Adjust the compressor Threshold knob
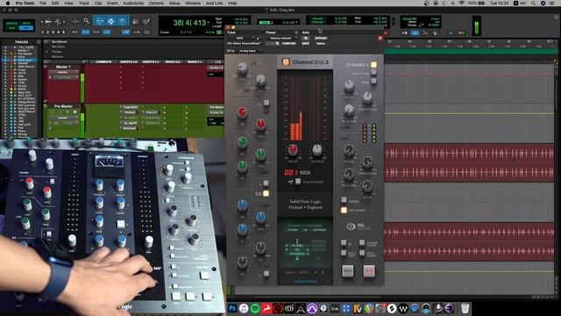Screen dimensions: 561x316 click(367, 97)
